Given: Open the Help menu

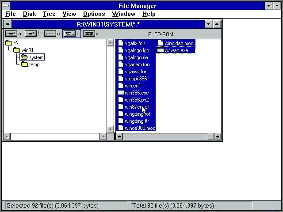Looking at the screenshot, I should (149, 14).
